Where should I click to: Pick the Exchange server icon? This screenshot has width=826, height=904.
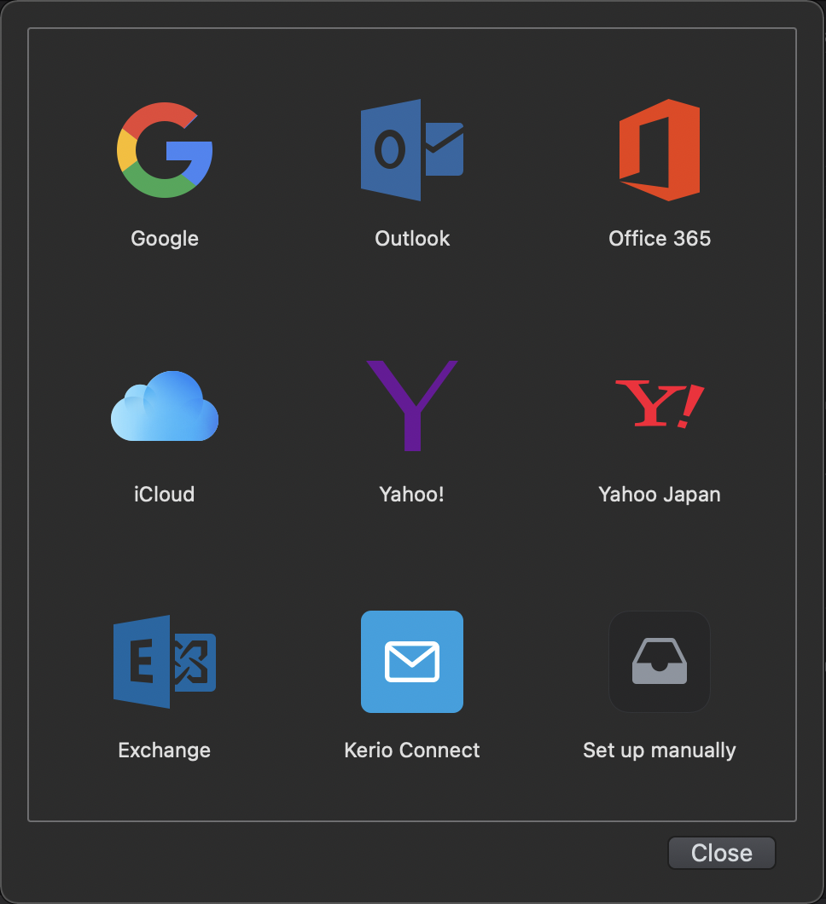[x=165, y=662]
